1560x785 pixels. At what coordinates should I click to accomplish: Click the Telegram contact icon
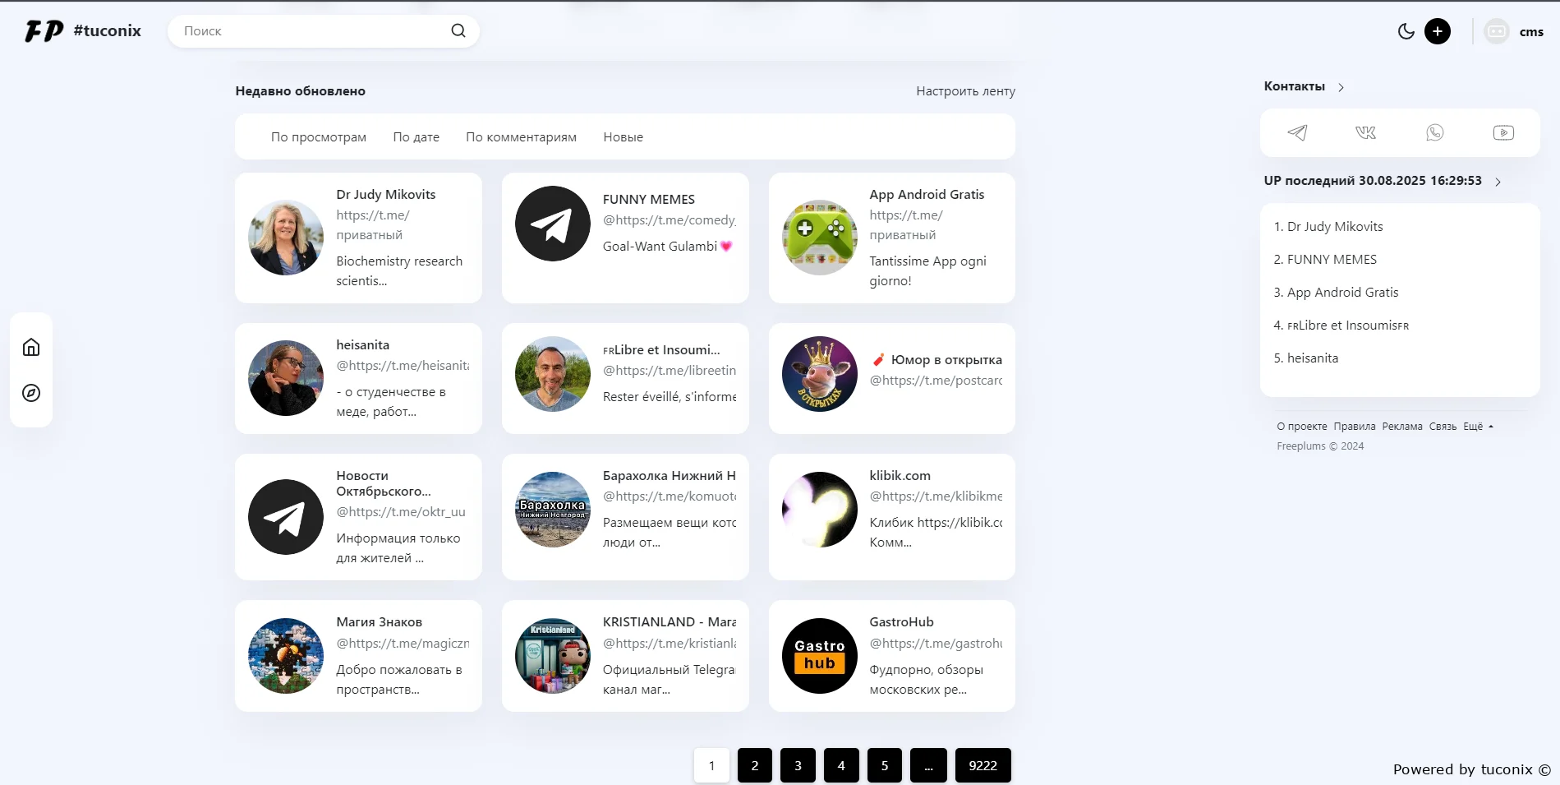tap(1297, 133)
